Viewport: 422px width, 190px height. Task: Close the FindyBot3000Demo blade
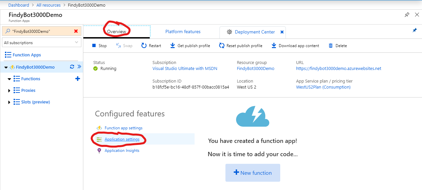[x=417, y=15]
